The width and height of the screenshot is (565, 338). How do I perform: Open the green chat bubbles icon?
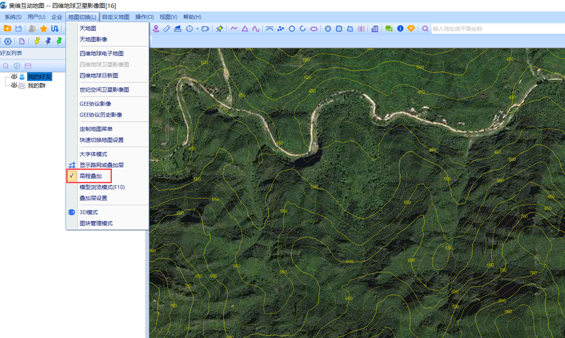[x=389, y=29]
